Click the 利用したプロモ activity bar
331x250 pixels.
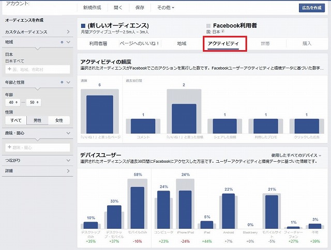point(266,126)
